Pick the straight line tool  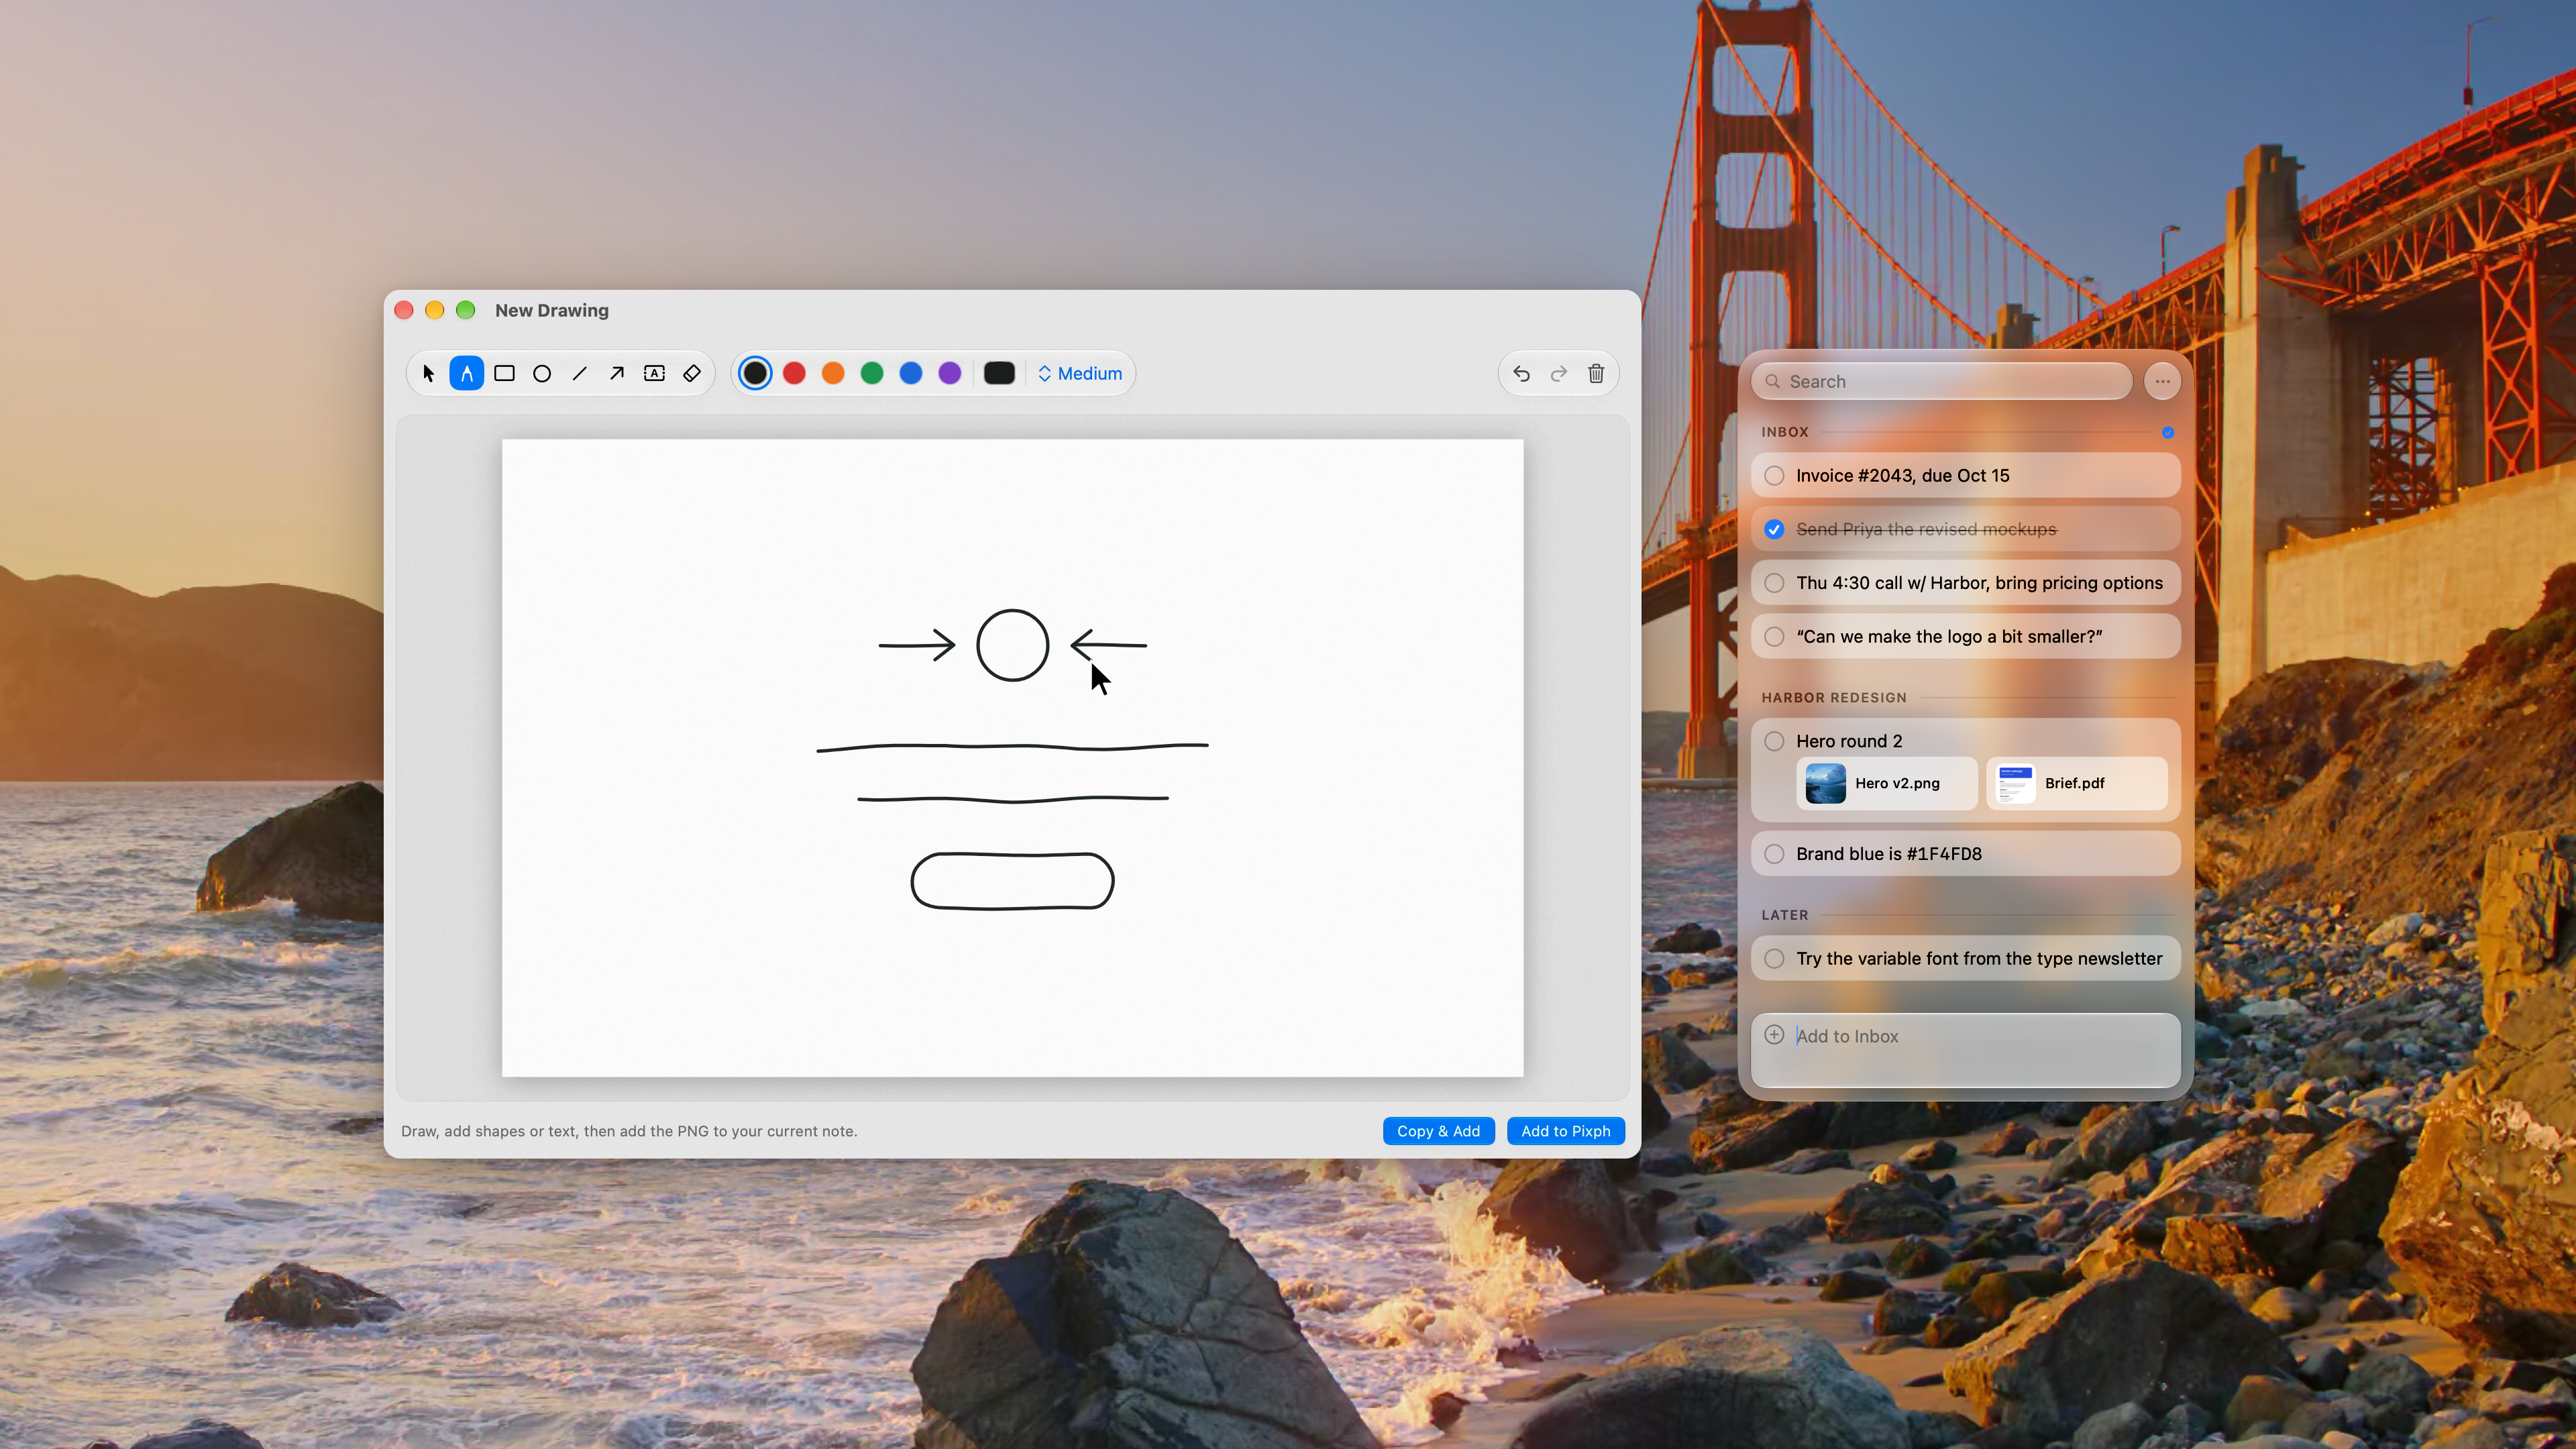579,373
